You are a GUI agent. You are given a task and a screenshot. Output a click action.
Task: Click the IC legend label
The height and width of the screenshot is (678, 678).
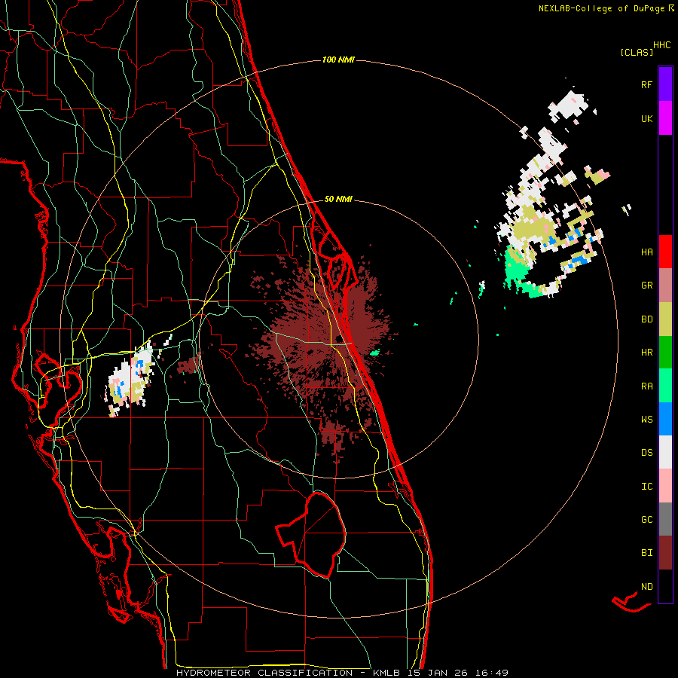click(646, 487)
